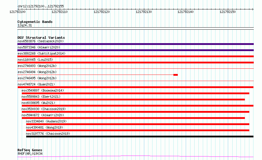
Task: Open the nsv5599843 (Ebert2021) label
Action: pyautogui.click(x=41, y=97)
